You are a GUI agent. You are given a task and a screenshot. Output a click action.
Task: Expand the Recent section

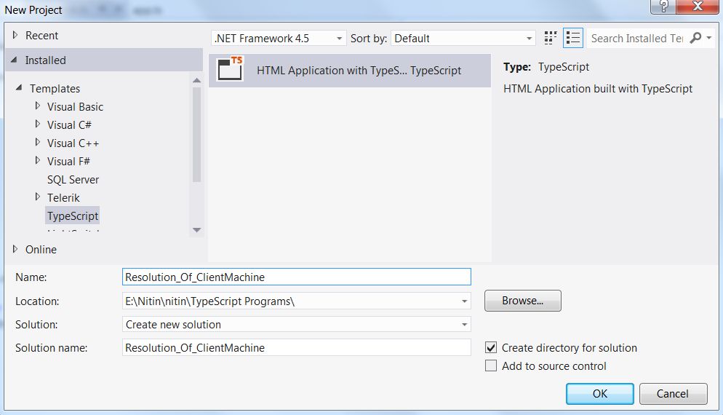(x=15, y=35)
